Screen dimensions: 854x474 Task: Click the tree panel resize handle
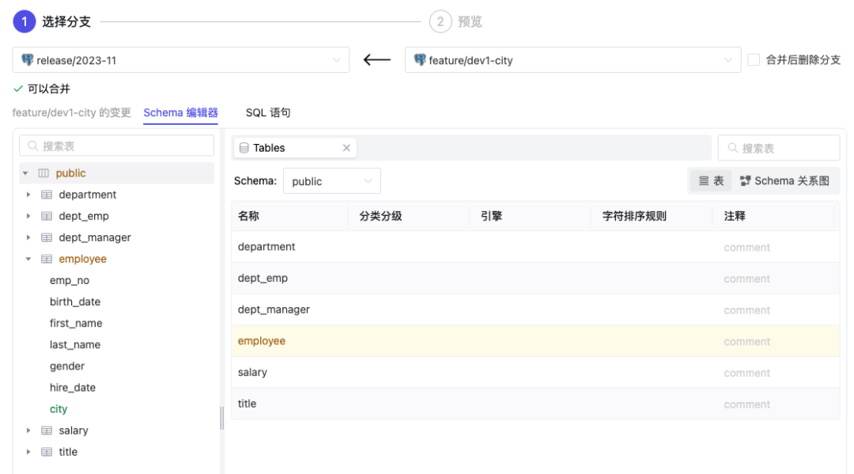(221, 419)
